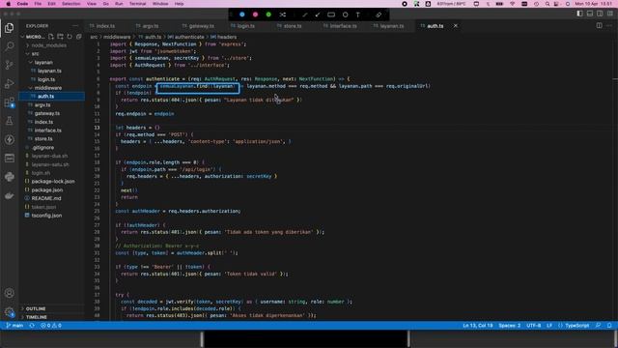
Task: Open the Testing flask icon view
Action: (x=9, y=121)
